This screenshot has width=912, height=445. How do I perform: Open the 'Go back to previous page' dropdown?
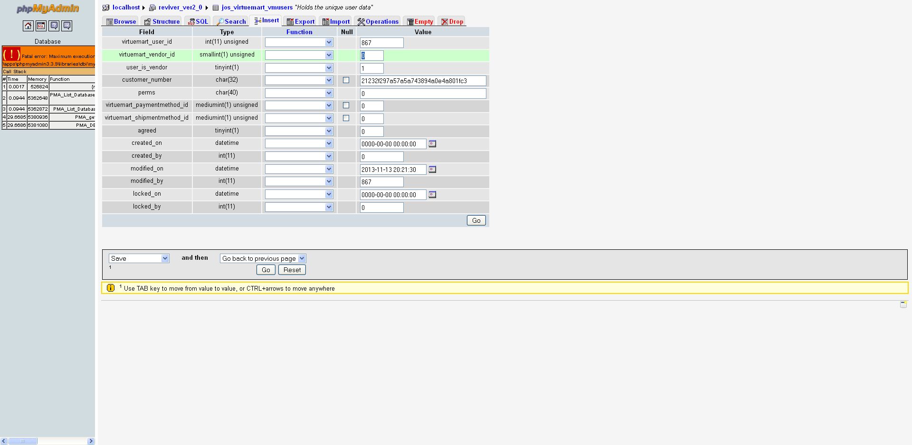pyautogui.click(x=263, y=258)
